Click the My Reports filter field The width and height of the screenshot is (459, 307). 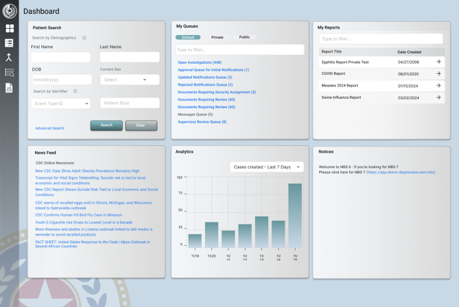pyautogui.click(x=381, y=39)
